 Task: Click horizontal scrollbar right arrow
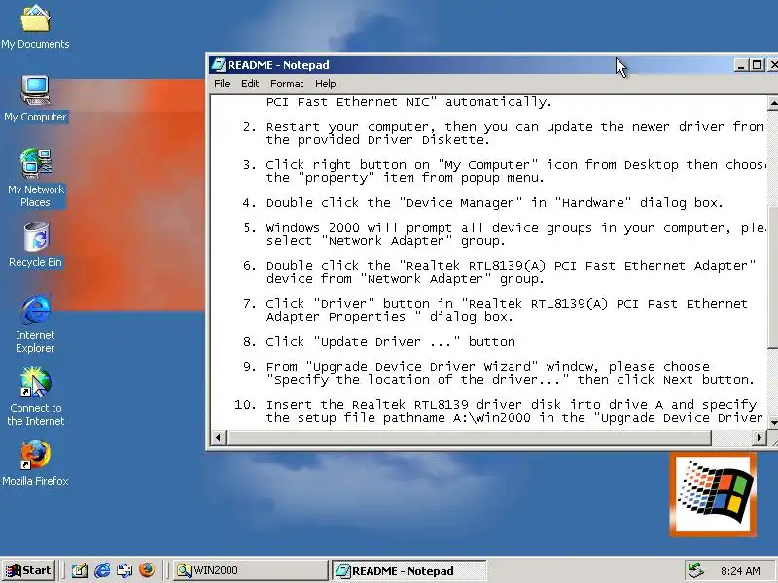759,438
